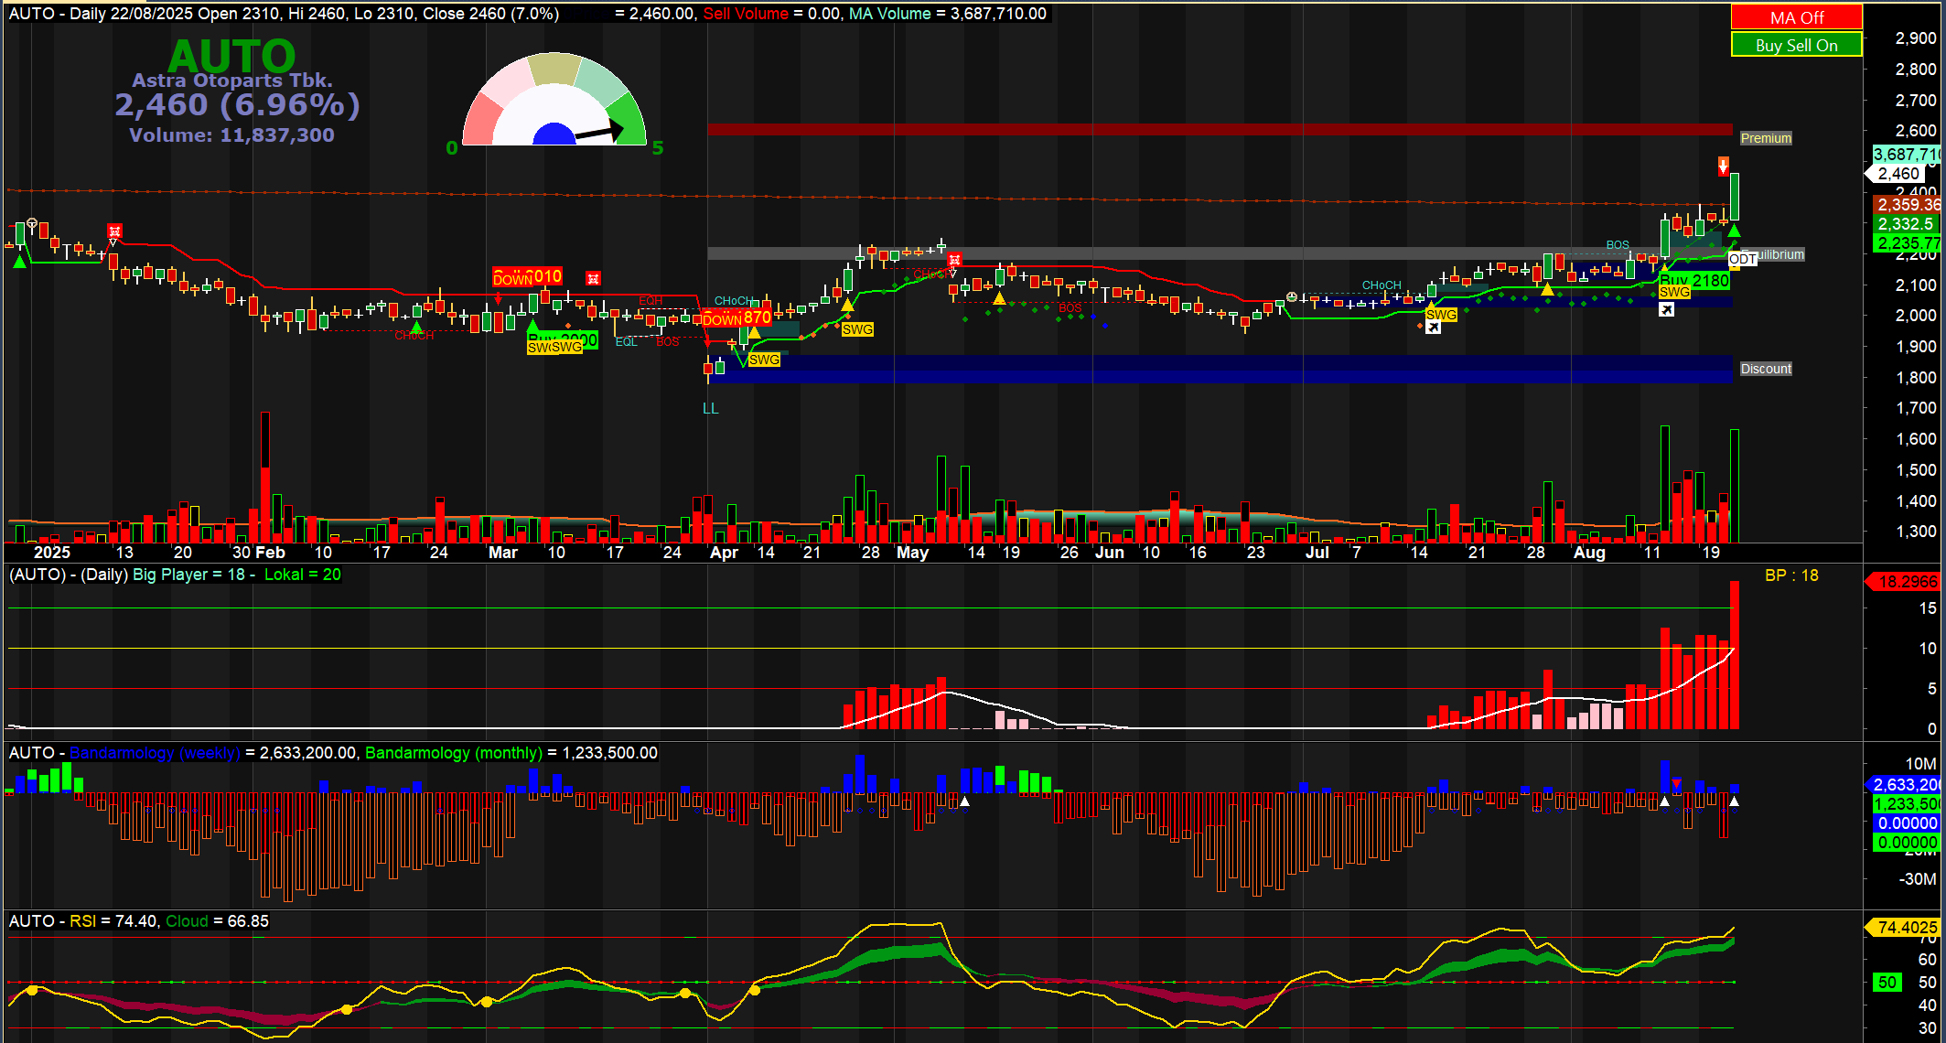1946x1043 pixels.
Task: Click the 74.4025 RSI value tag
Action: [1903, 928]
